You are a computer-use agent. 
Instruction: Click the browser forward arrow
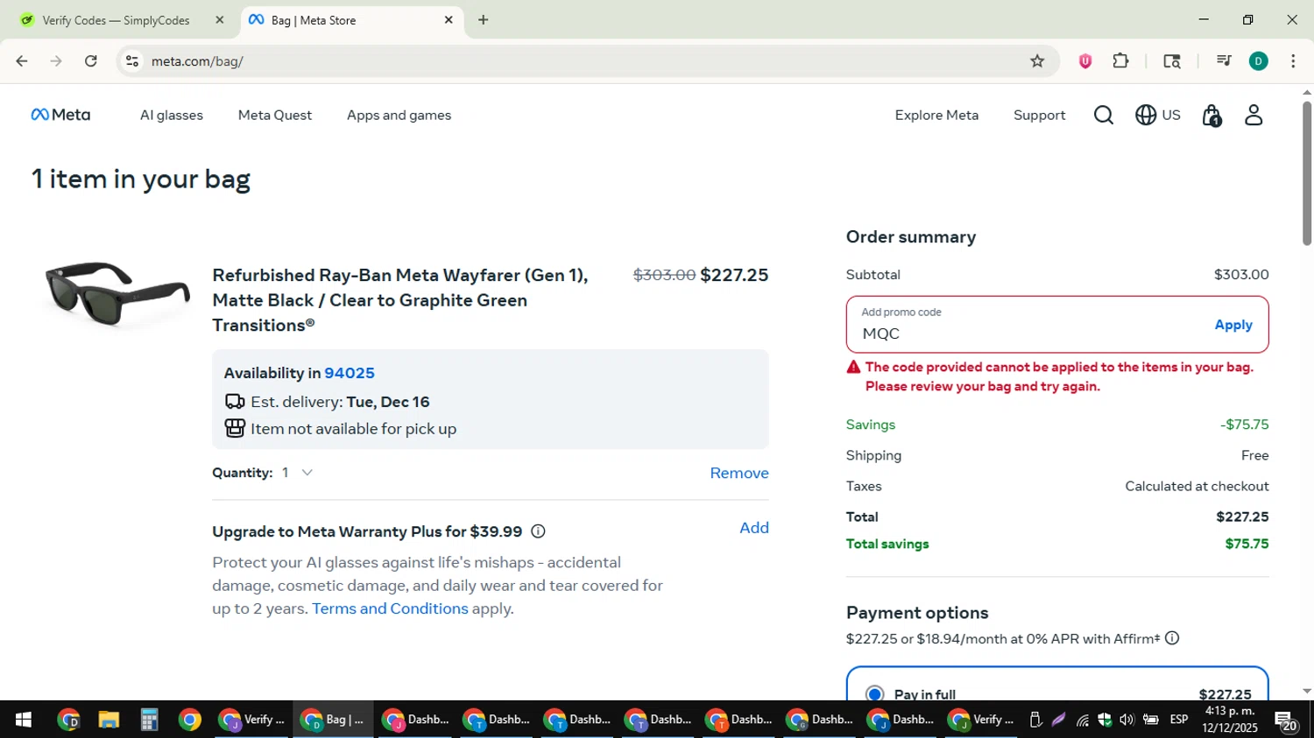[56, 61]
